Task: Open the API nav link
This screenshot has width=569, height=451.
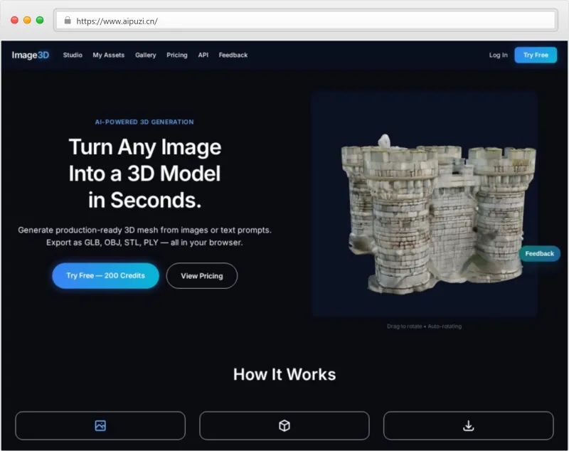Action: click(x=203, y=55)
